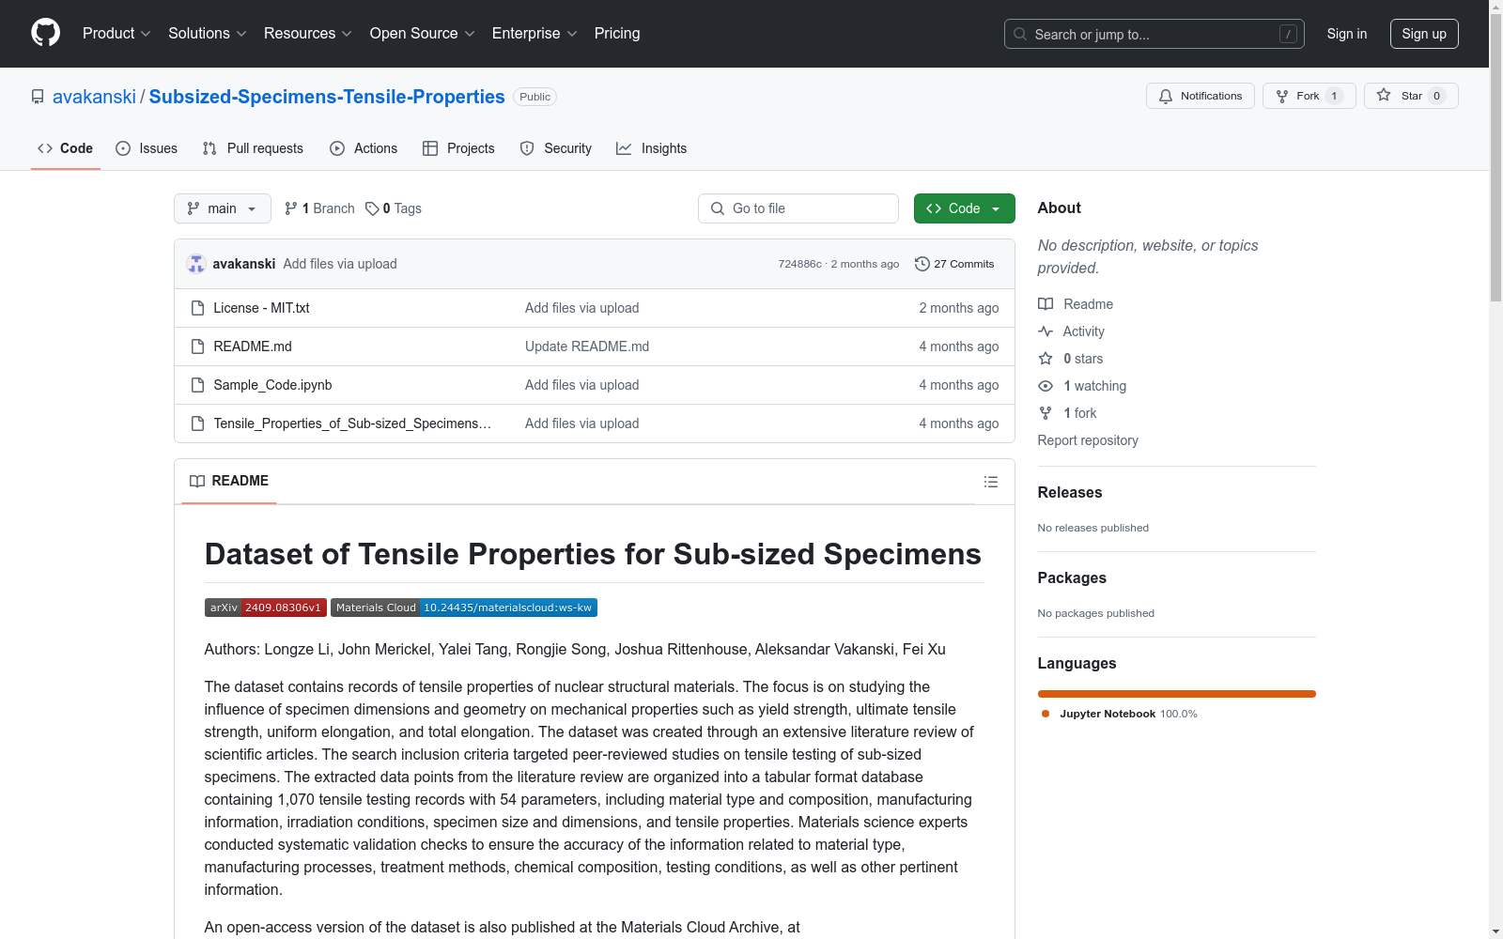Viewport: 1503px width, 939px height.
Task: View the 1 watching link
Action: [x=1082, y=386]
